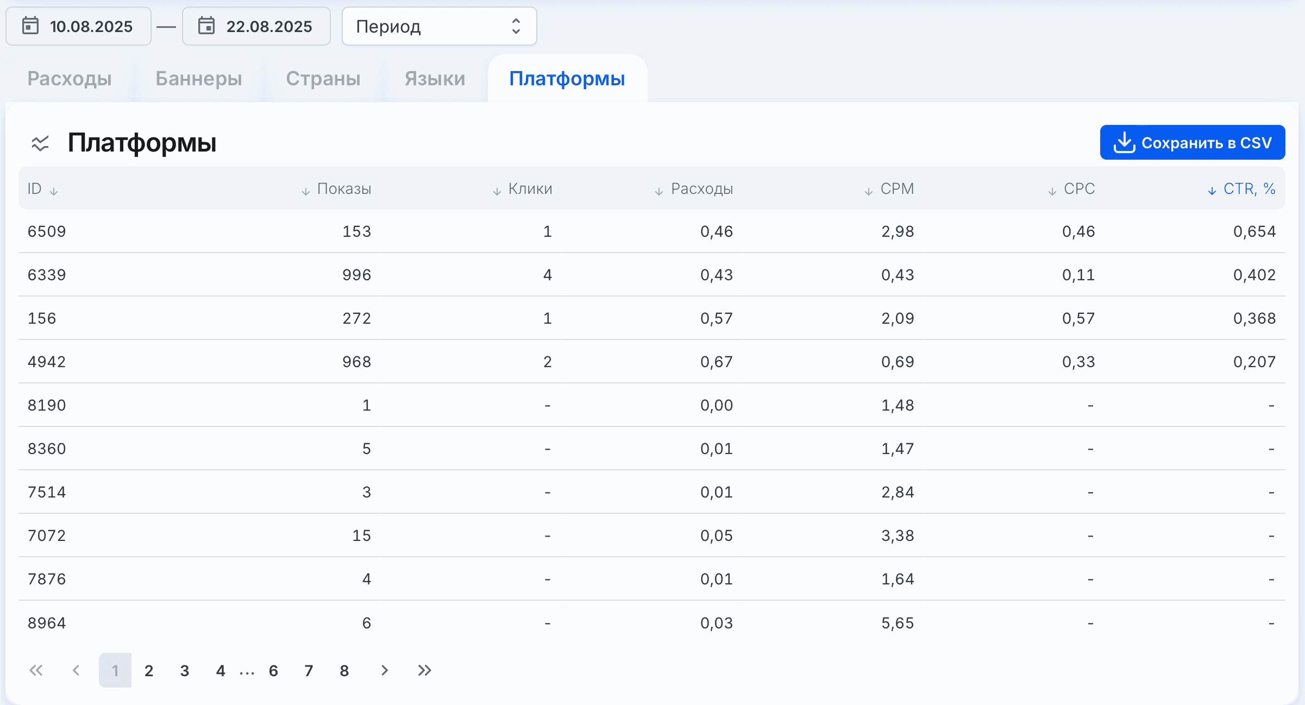1305x705 pixels.
Task: Click the Сохранить в CSV button
Action: pyautogui.click(x=1193, y=142)
